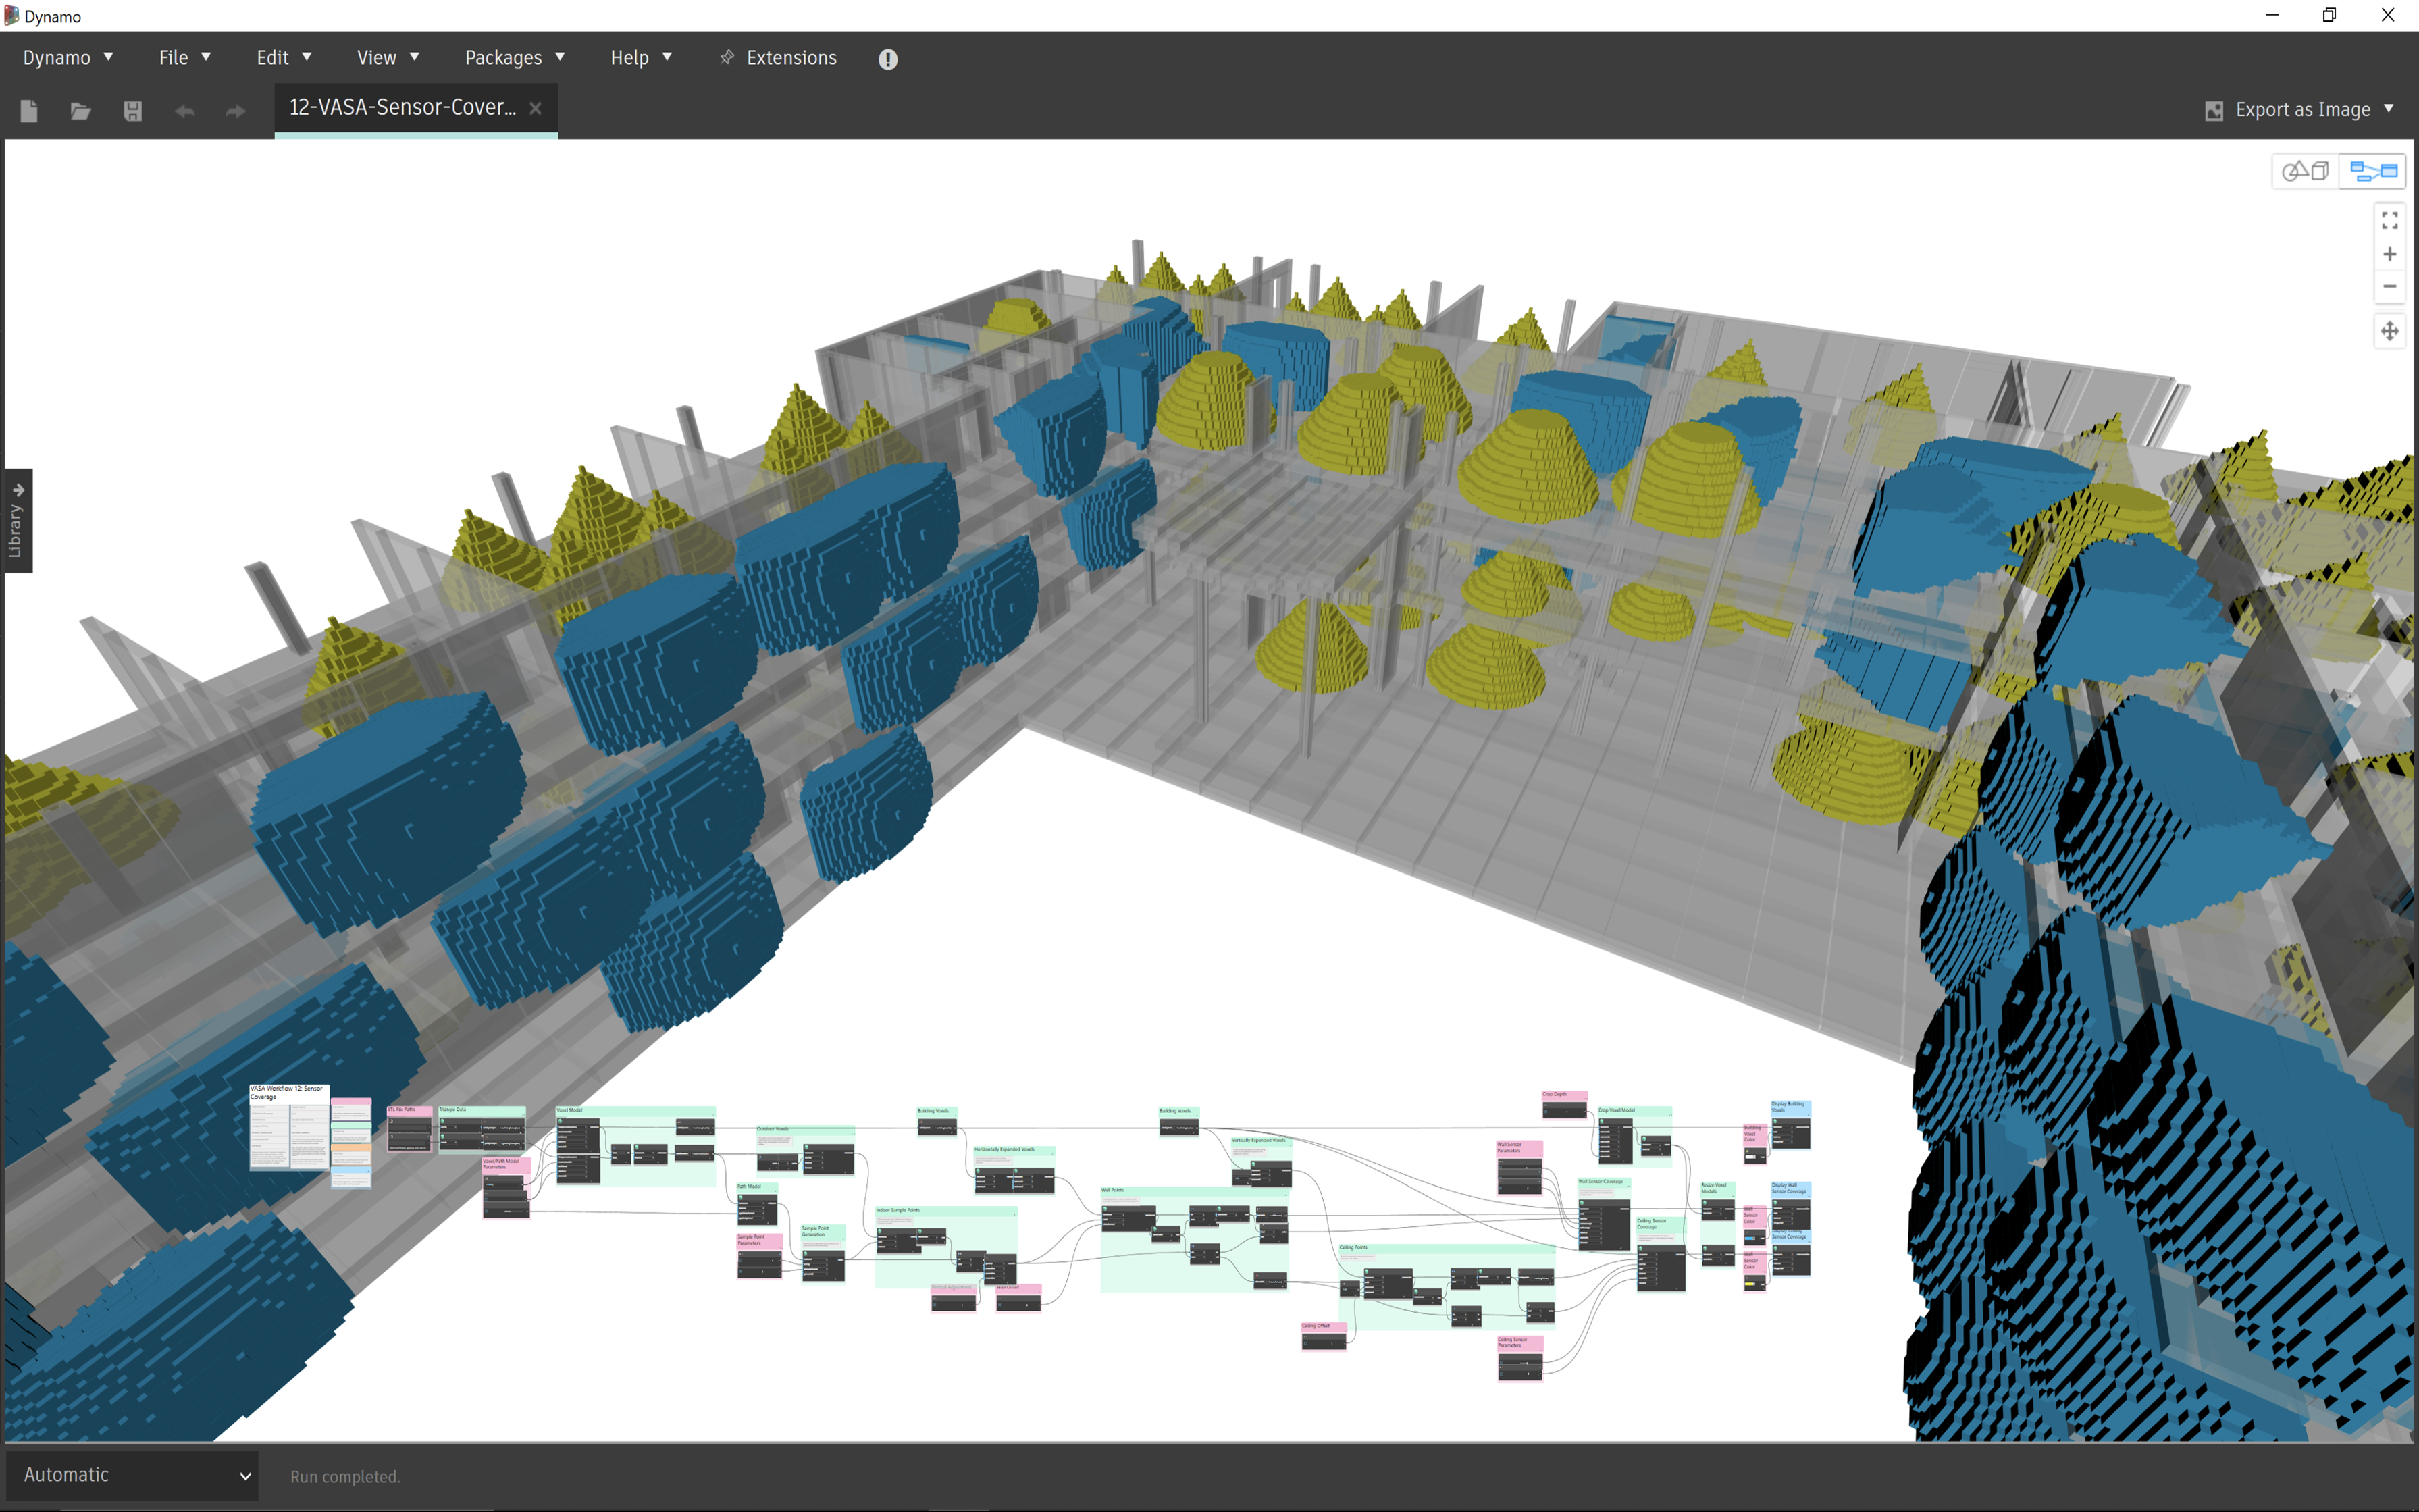Zoom in with the plus icon
The width and height of the screenshot is (2419, 1512).
[x=2389, y=254]
